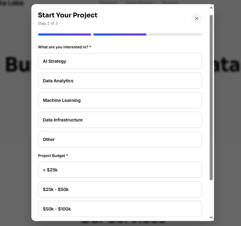Click the third unfilled progress segment
This screenshot has width=241, height=226.
[175, 34]
